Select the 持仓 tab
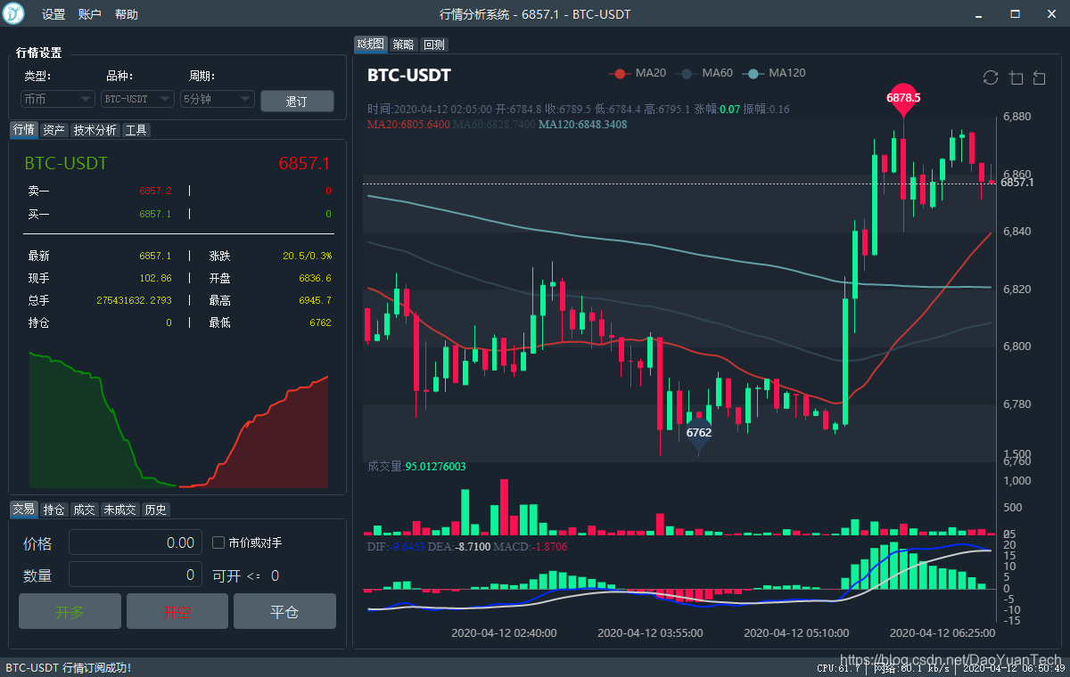The image size is (1070, 677). [54, 510]
